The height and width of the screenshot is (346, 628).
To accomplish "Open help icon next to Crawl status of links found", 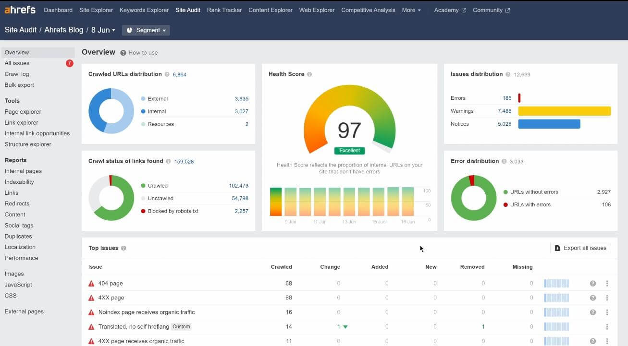I will [x=168, y=161].
